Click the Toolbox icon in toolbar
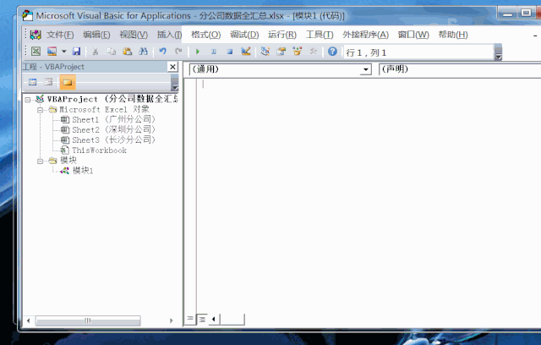This screenshot has height=345, width=541. [x=314, y=52]
